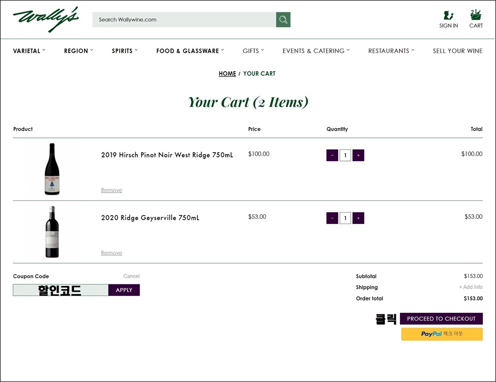The image size is (496, 382).
Task: Click the Your Cart (2 Items) heading
Action: coord(248,102)
